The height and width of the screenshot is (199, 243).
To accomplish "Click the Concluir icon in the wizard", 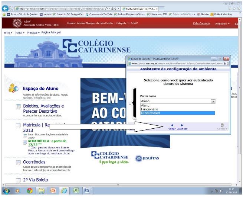I will coord(222,125).
